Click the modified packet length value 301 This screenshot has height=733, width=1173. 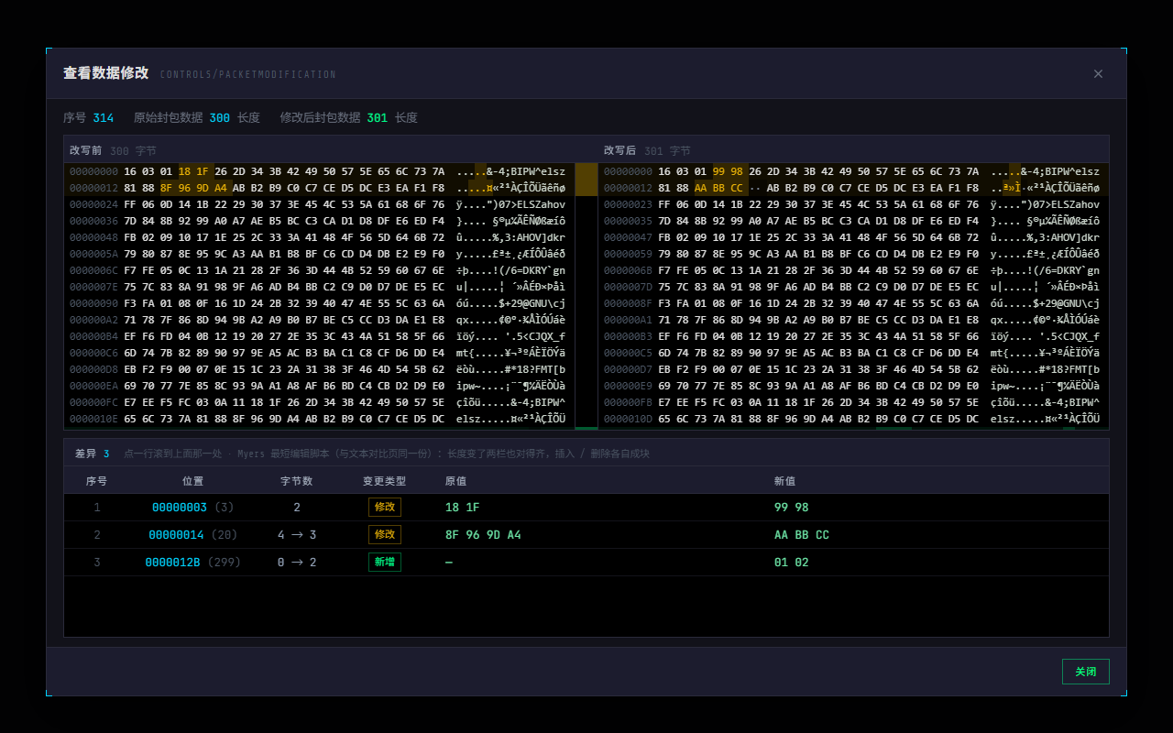(x=378, y=117)
